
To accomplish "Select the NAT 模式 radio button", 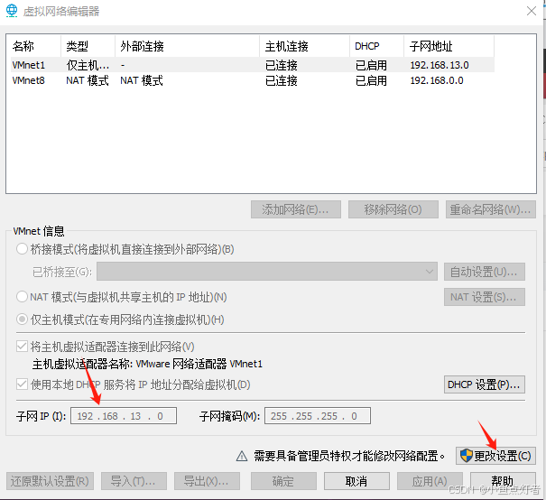I will pyautogui.click(x=22, y=297).
